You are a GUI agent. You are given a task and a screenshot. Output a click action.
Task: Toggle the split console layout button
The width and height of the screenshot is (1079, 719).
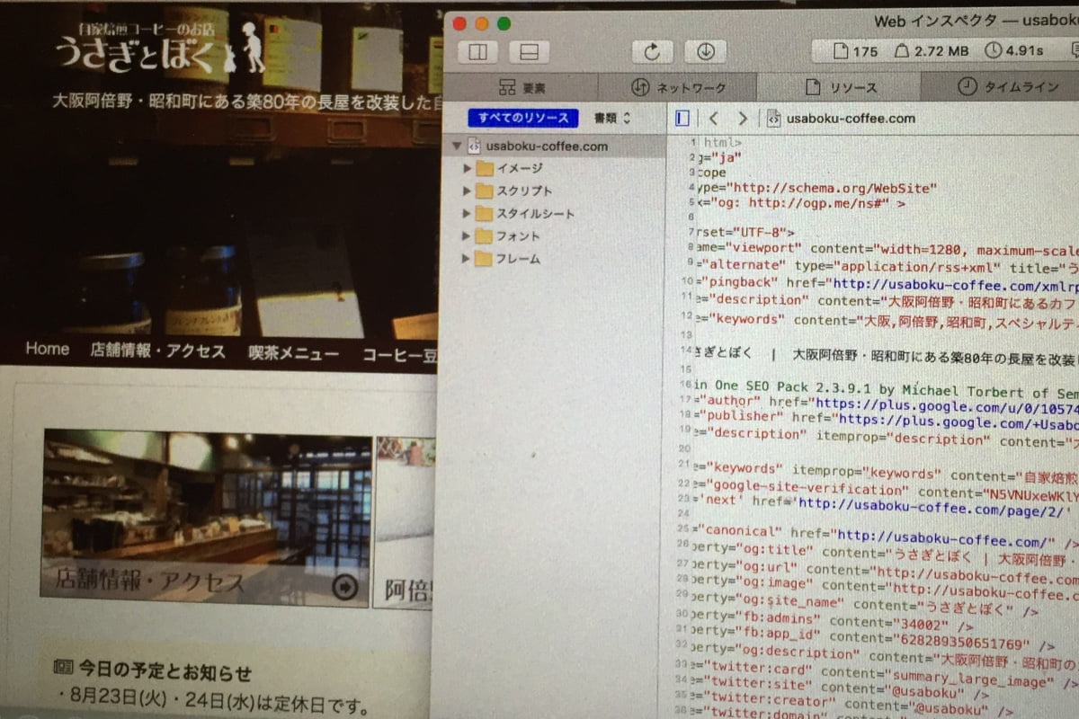[530, 52]
